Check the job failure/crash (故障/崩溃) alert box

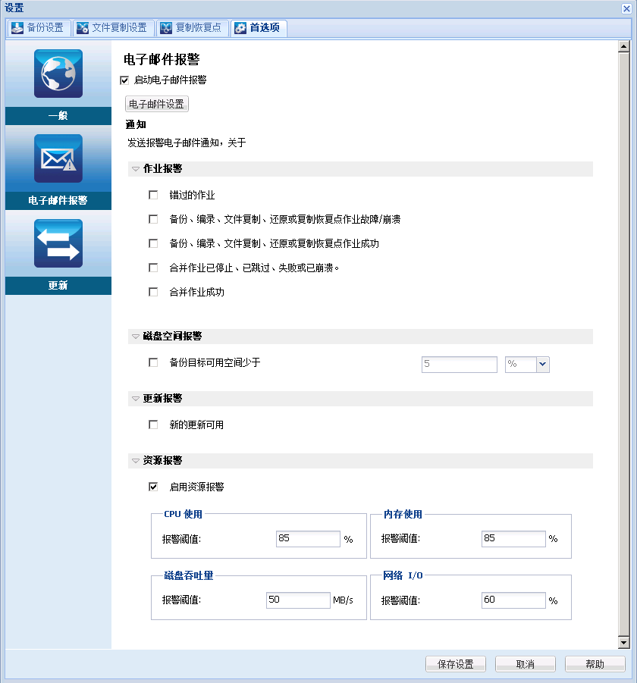pos(153,219)
